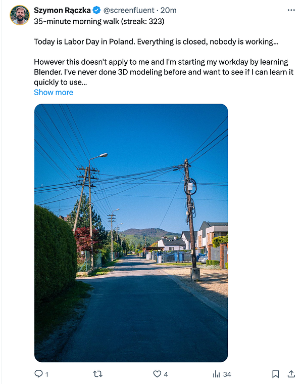Expand post text with Show more
This screenshot has height=384, width=303.
click(x=54, y=92)
